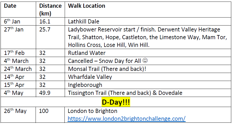The width and height of the screenshot is (232, 124).
Task: Open the london2brightonchallenge.com link
Action: pyautogui.click(x=127, y=119)
